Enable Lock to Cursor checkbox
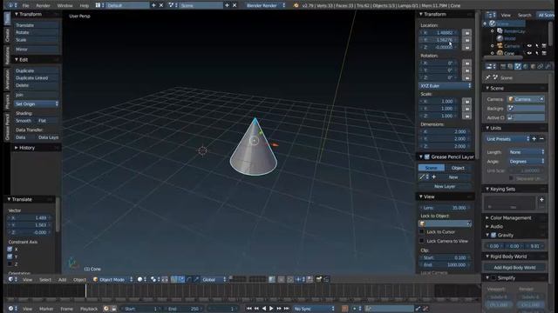The image size is (558, 313). (x=422, y=232)
